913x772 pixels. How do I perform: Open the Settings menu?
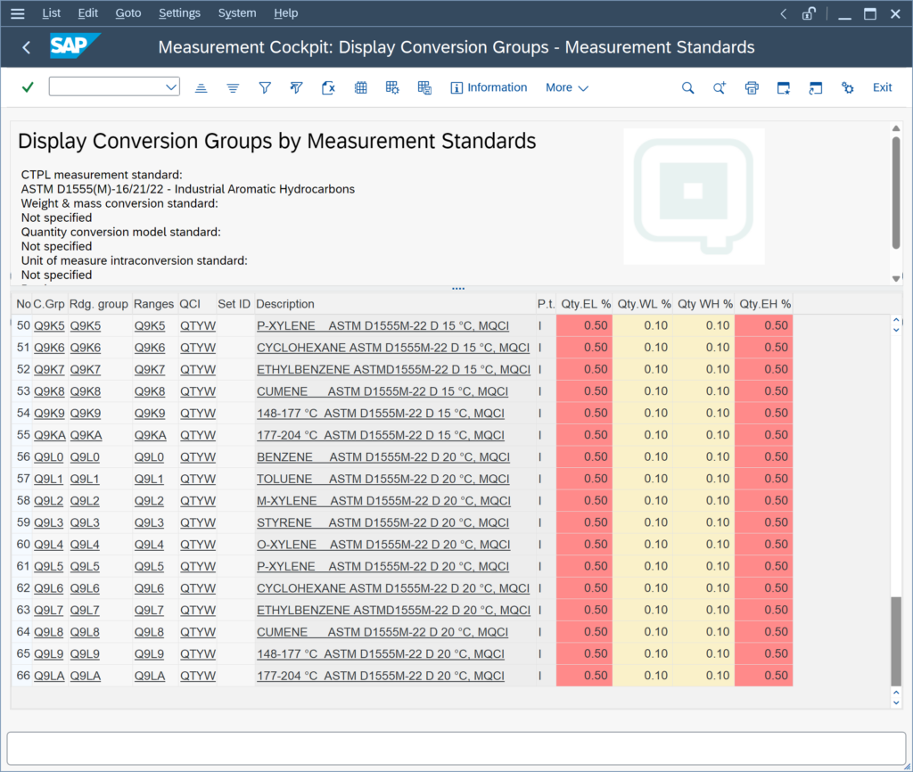click(179, 13)
